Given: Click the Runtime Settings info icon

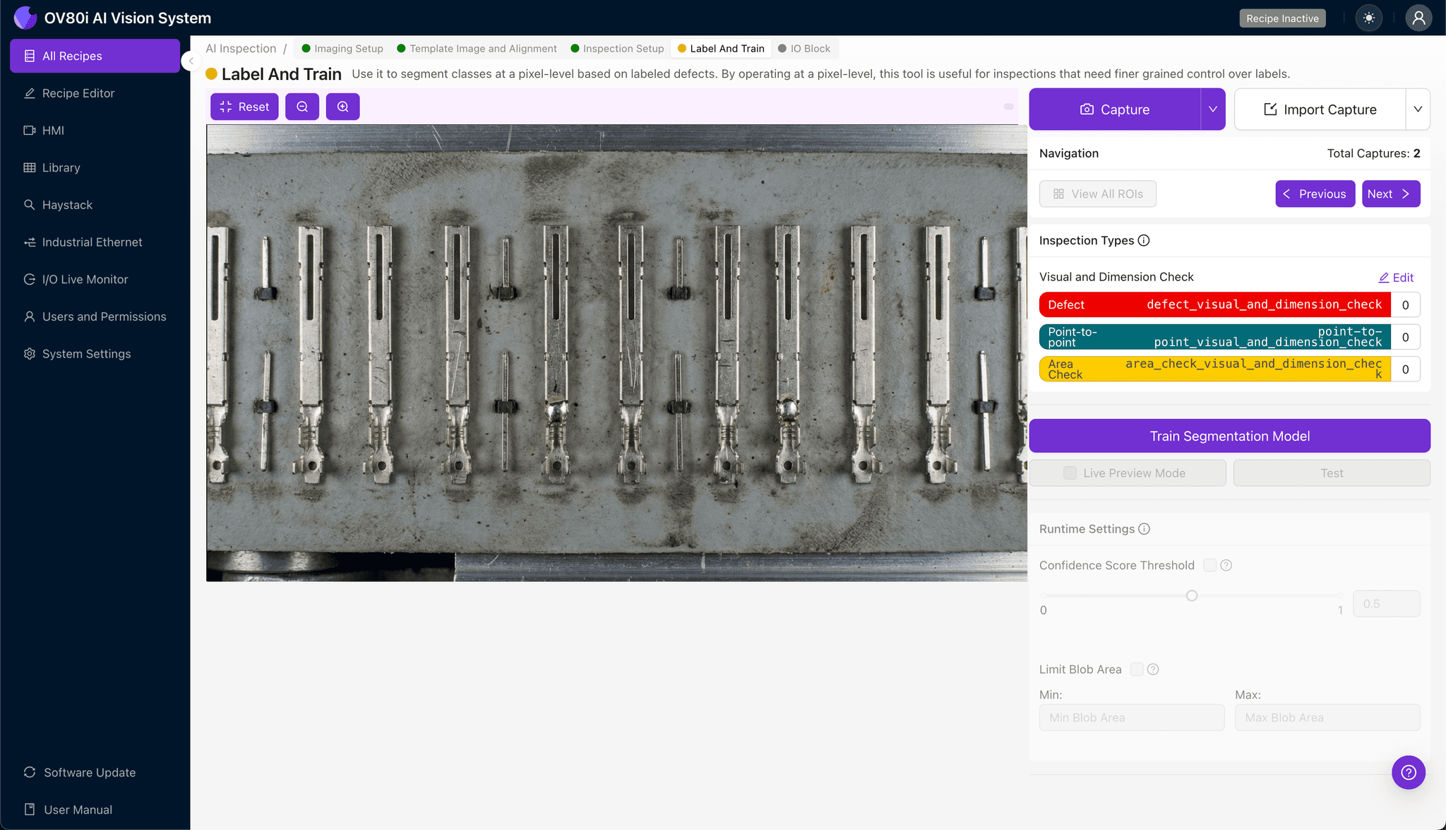Looking at the screenshot, I should [x=1144, y=528].
